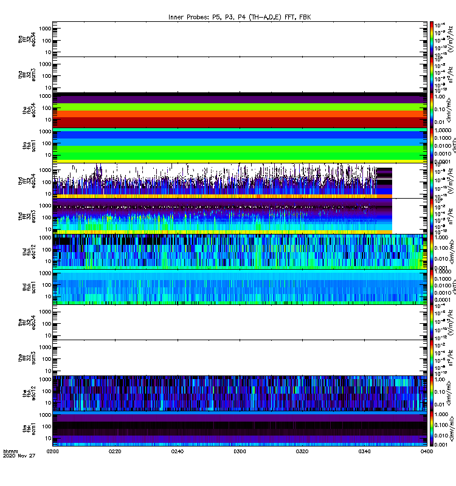Click the color bar of tha fbk scm1 panel
This screenshot has height=486, width=456.
click(432, 146)
